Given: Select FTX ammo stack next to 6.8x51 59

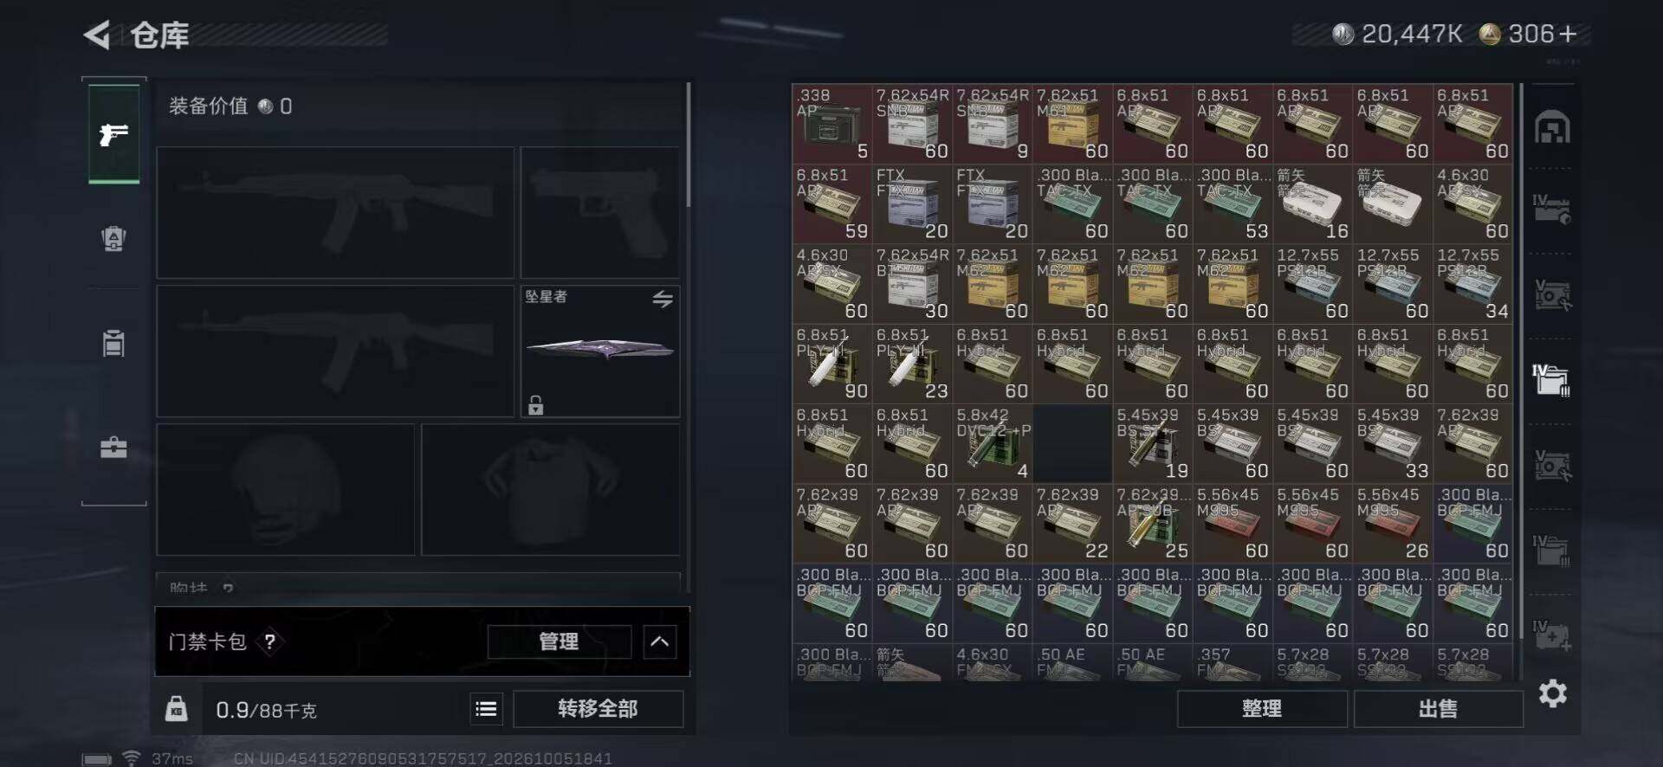Looking at the screenshot, I should [x=912, y=203].
